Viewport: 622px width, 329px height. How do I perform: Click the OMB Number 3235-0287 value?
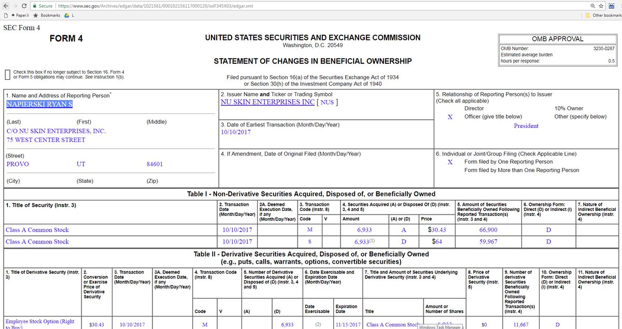604,48
